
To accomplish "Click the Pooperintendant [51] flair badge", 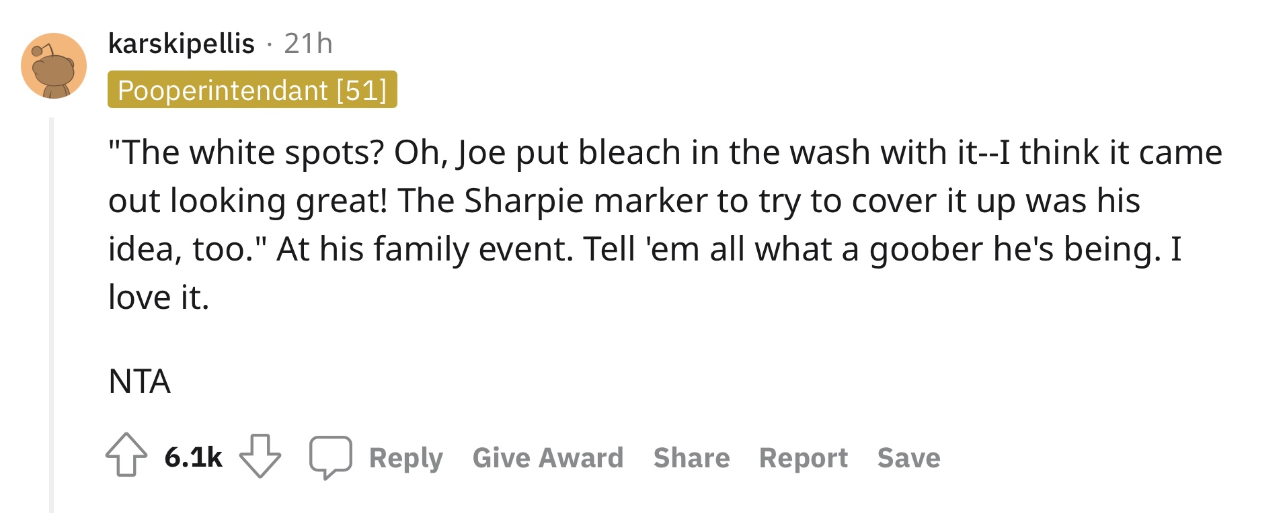I will pyautogui.click(x=252, y=89).
